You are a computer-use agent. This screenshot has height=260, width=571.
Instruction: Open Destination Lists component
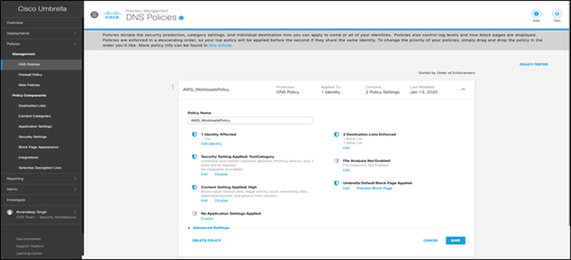tap(32, 106)
